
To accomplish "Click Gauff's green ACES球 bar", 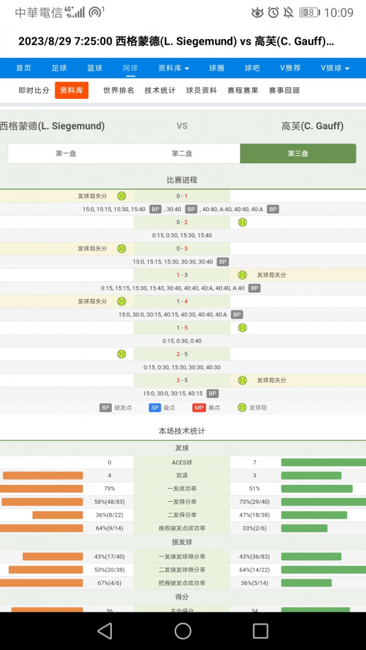I will click(323, 462).
